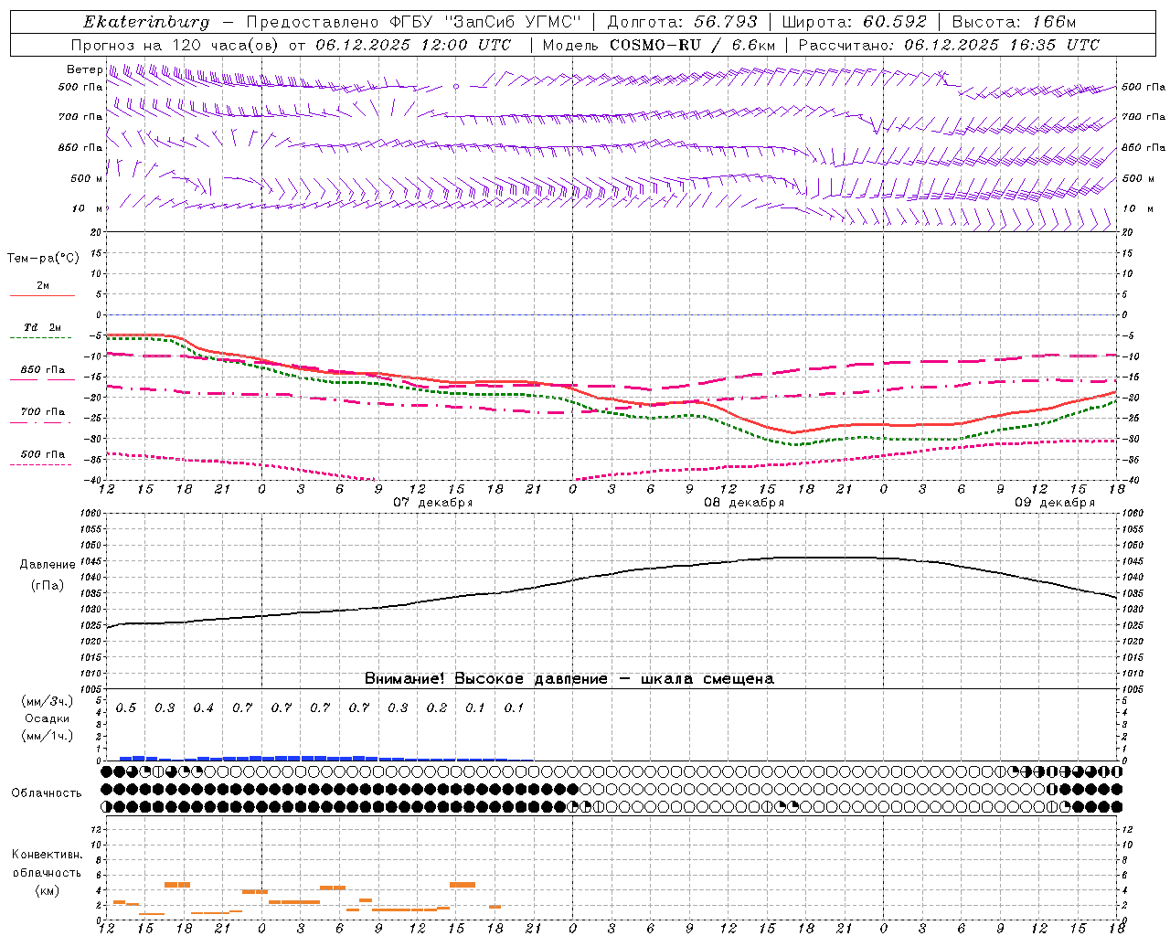Click the 0.5 precipitation value
Viewport: 1170px width, 936px height.
click(x=126, y=707)
